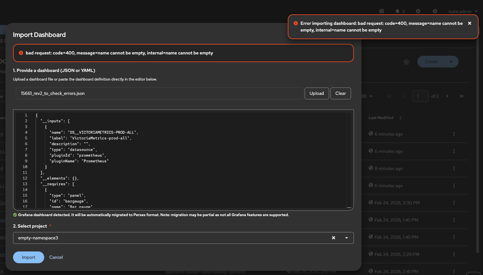Open the kube:admin user menu
The image size is (483, 275).
click(463, 11)
